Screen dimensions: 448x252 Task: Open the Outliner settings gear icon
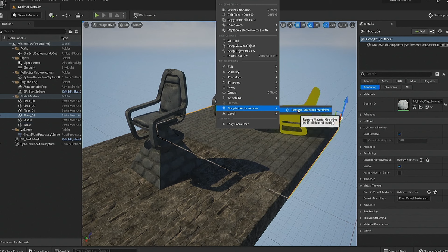[x=77, y=32]
